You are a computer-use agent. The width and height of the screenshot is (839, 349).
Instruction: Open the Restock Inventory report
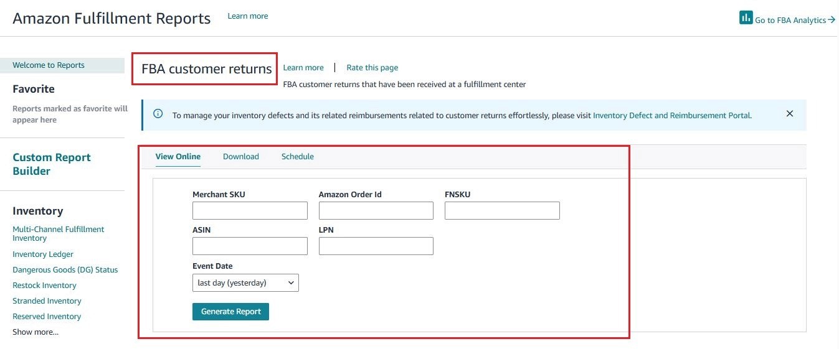(x=44, y=286)
